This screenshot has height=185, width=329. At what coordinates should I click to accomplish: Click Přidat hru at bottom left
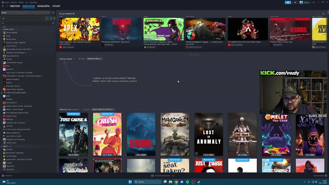(7, 176)
